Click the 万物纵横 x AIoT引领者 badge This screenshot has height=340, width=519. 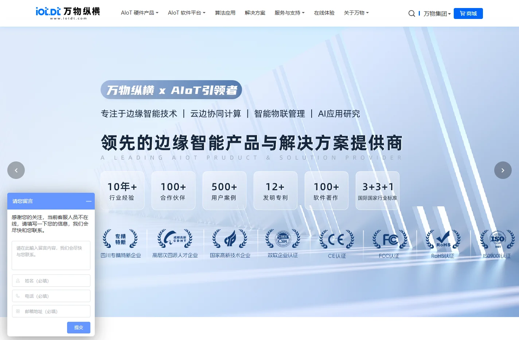tap(171, 90)
